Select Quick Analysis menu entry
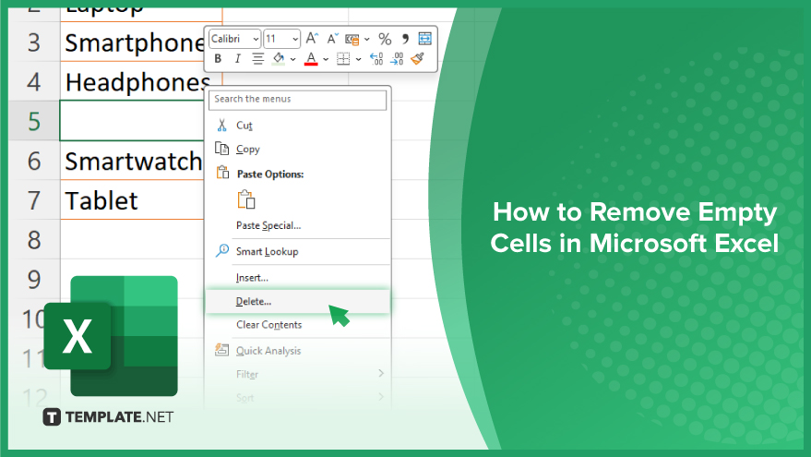The image size is (811, 457). [x=297, y=351]
